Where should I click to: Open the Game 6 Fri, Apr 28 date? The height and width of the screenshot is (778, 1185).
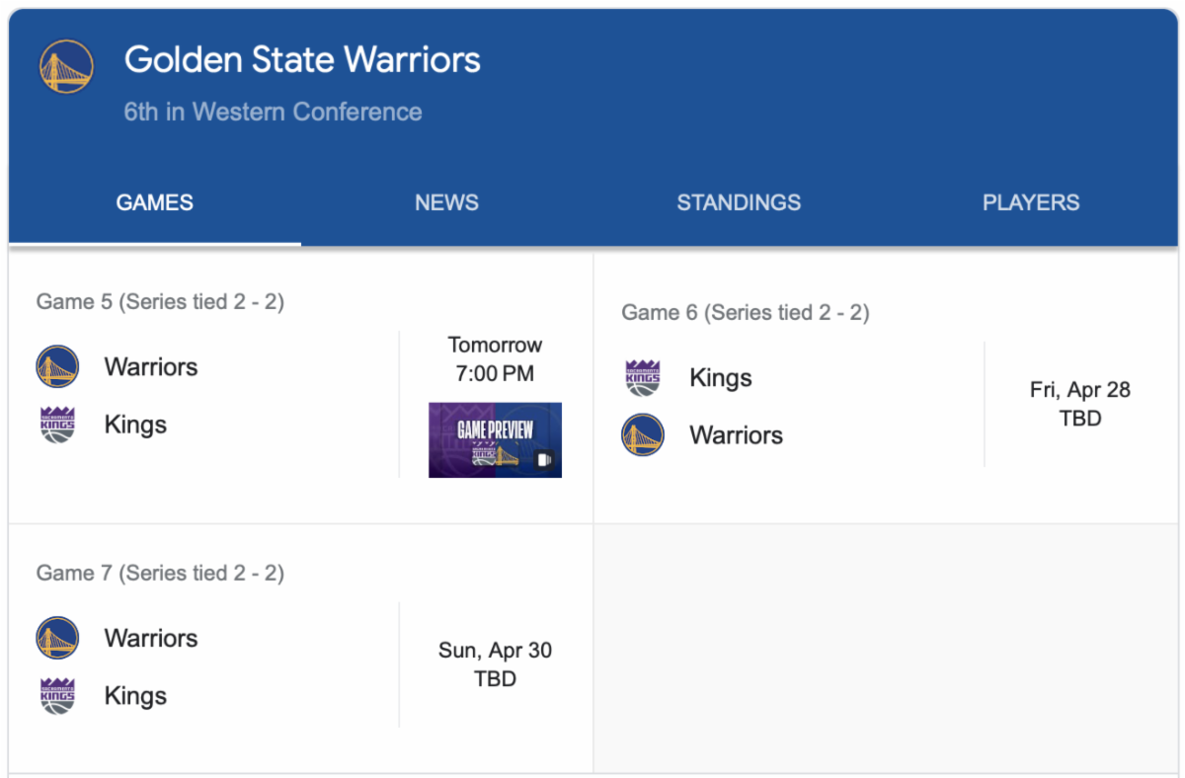pyautogui.click(x=1079, y=390)
